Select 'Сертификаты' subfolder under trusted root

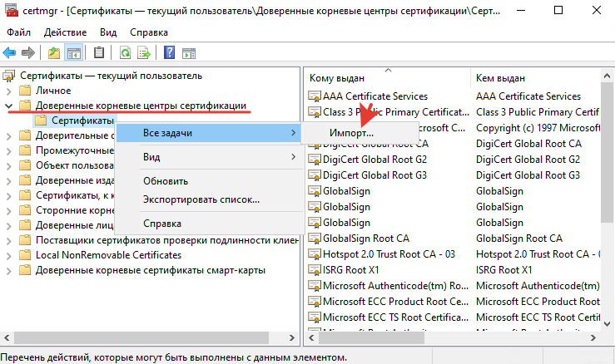pos(82,121)
